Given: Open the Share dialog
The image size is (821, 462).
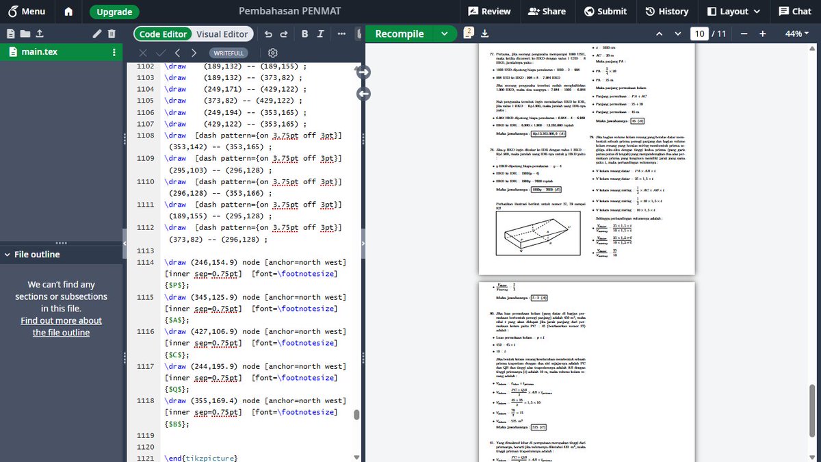Looking at the screenshot, I should [547, 11].
